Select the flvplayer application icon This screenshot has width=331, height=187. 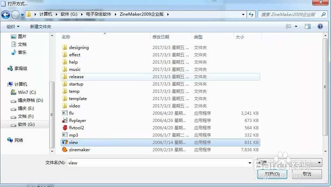[x=65, y=121]
